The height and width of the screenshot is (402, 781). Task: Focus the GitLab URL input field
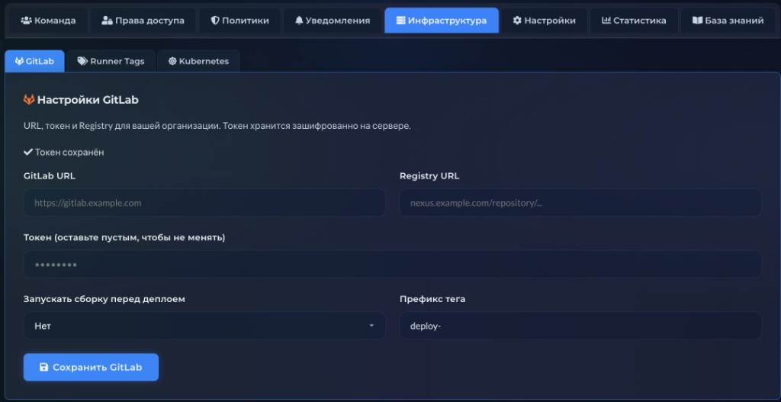click(x=204, y=203)
